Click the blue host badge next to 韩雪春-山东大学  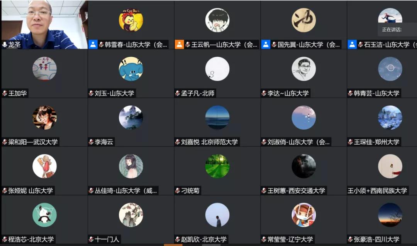(x=93, y=44)
